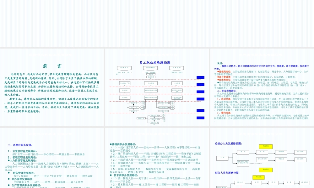Select the 中心总监/厂长 flowchart node

125,83
